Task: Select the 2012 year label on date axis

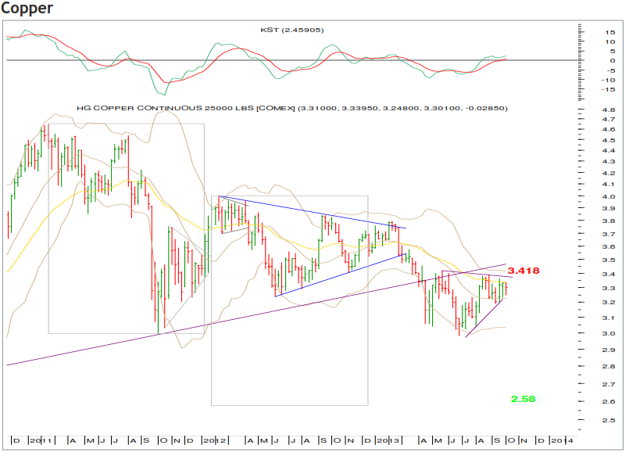Action: [x=214, y=439]
